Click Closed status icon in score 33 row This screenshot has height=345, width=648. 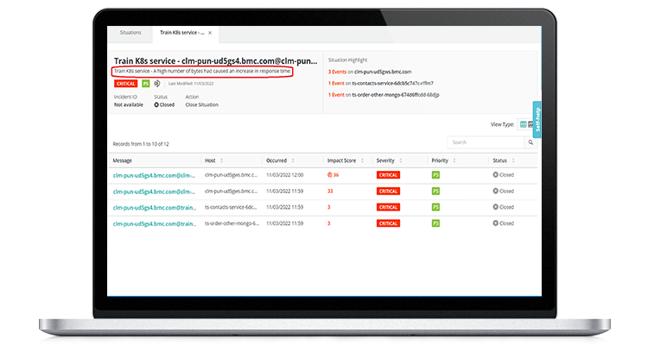pos(496,191)
